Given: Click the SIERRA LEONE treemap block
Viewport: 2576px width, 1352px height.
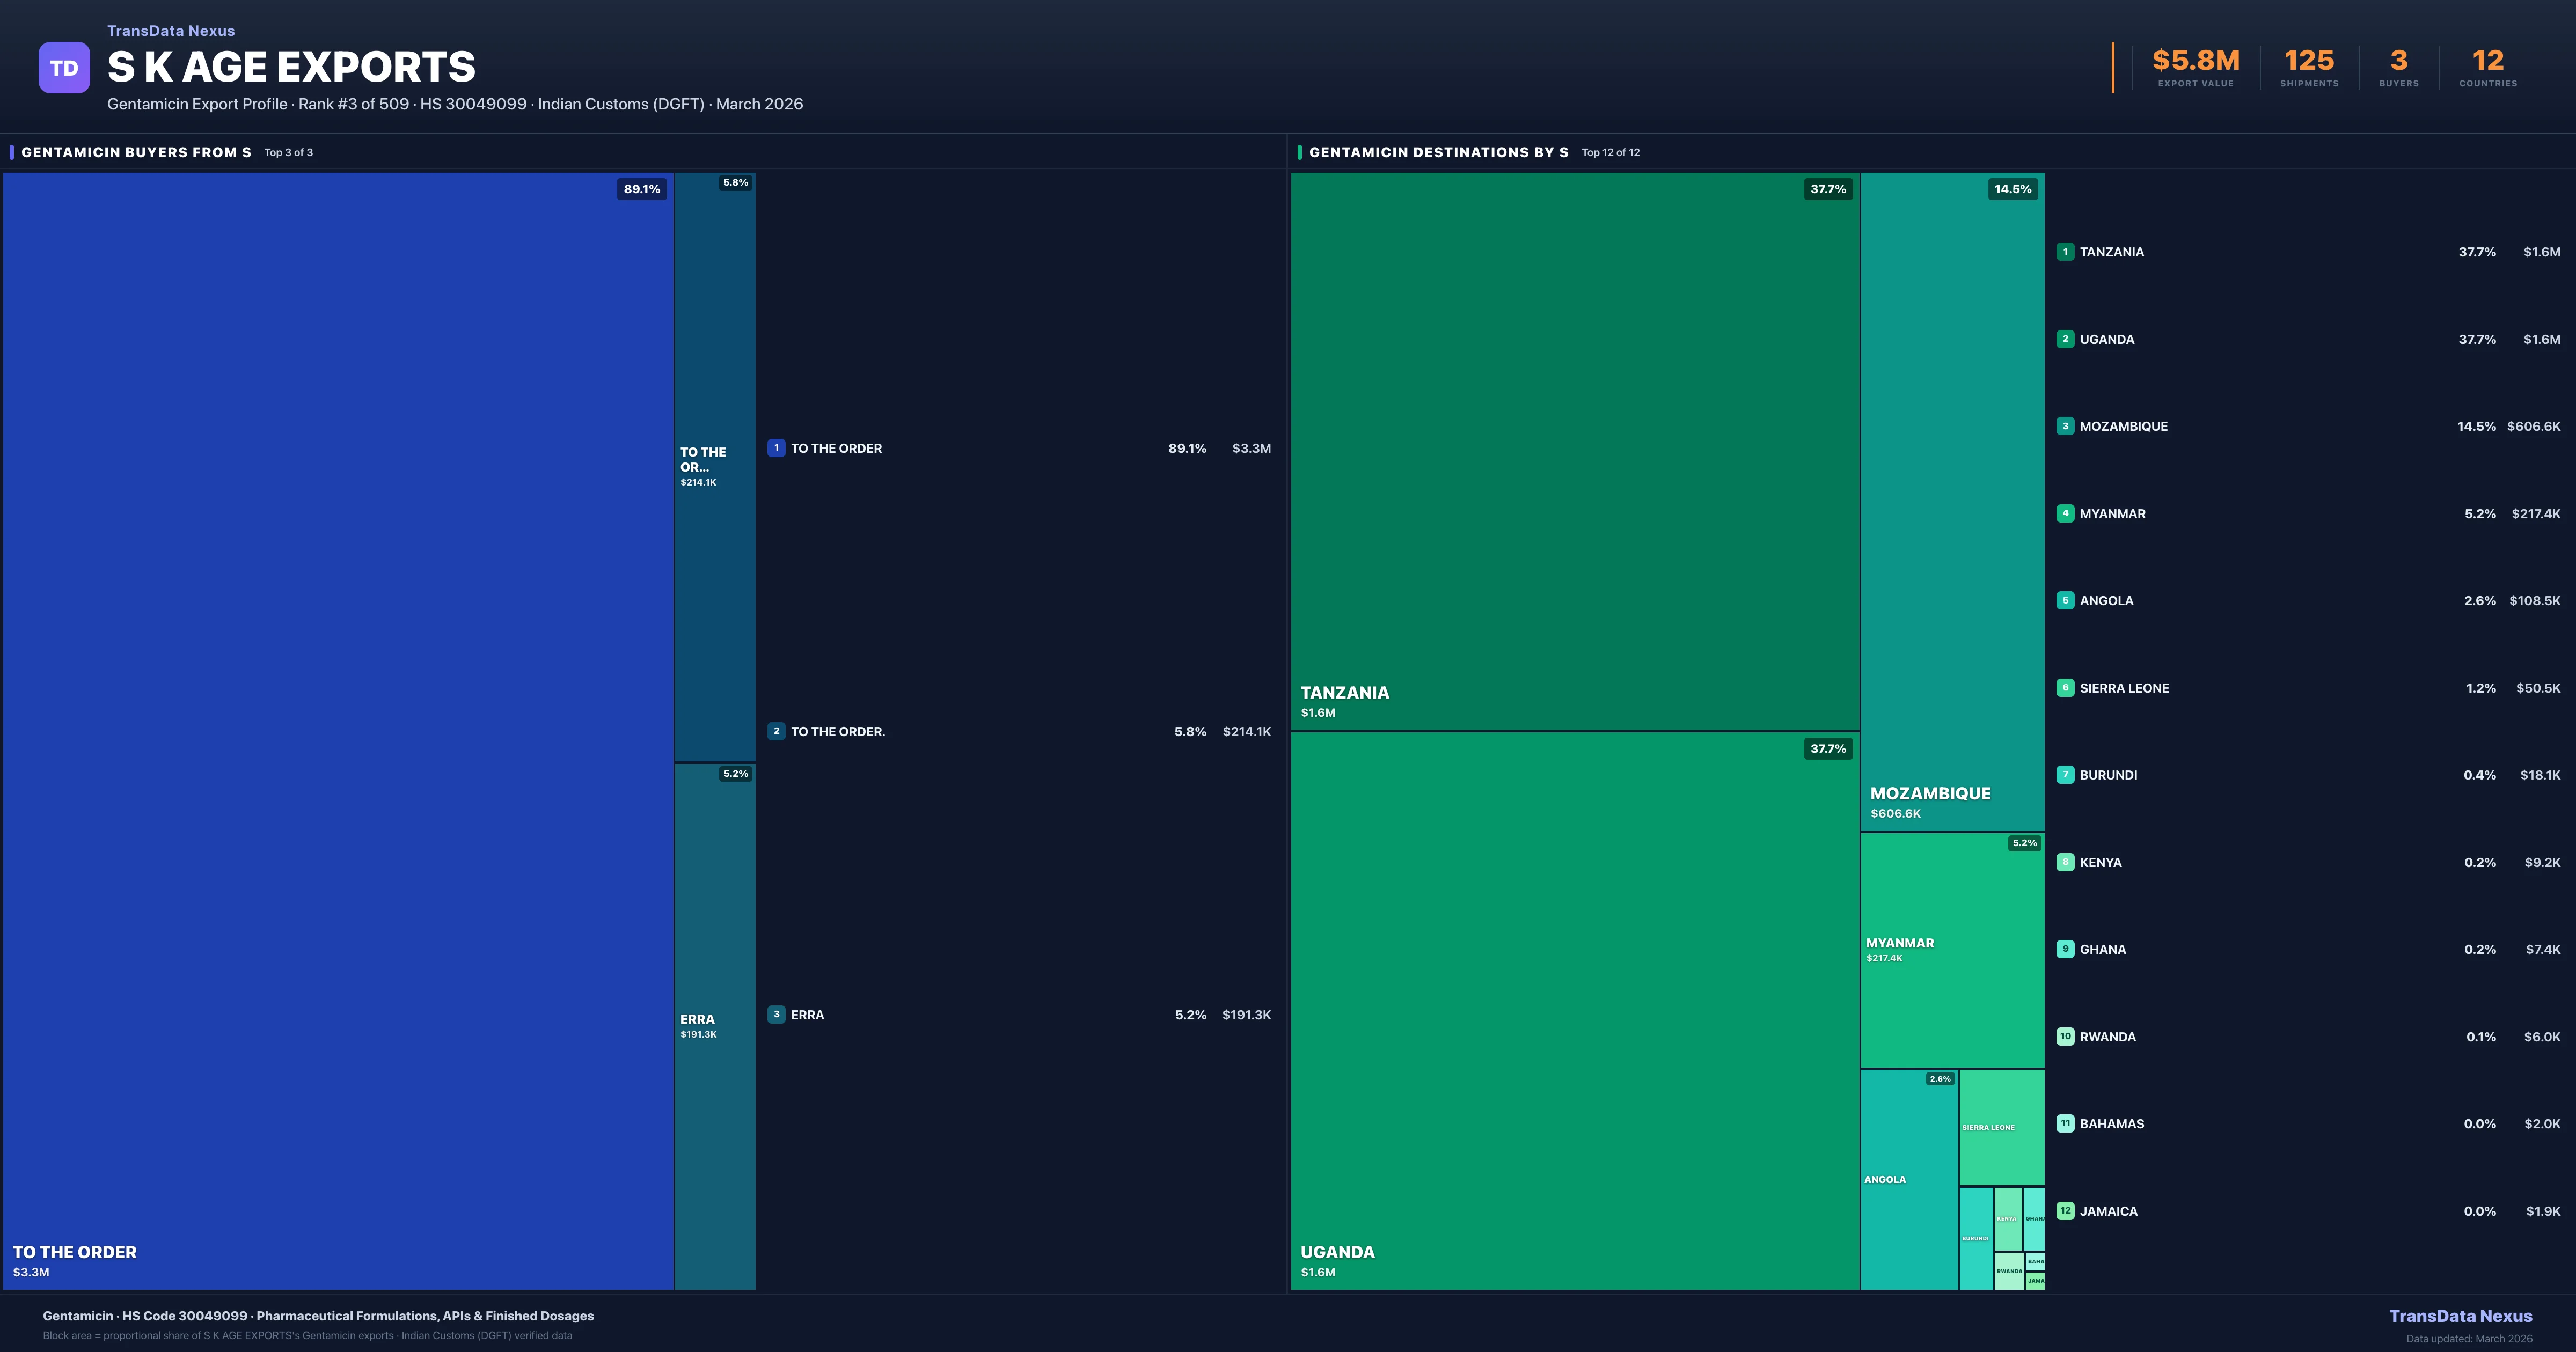Looking at the screenshot, I should [x=2001, y=1127].
